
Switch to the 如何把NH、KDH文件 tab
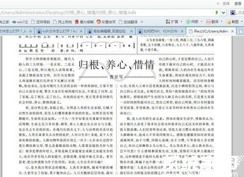tap(161, 31)
